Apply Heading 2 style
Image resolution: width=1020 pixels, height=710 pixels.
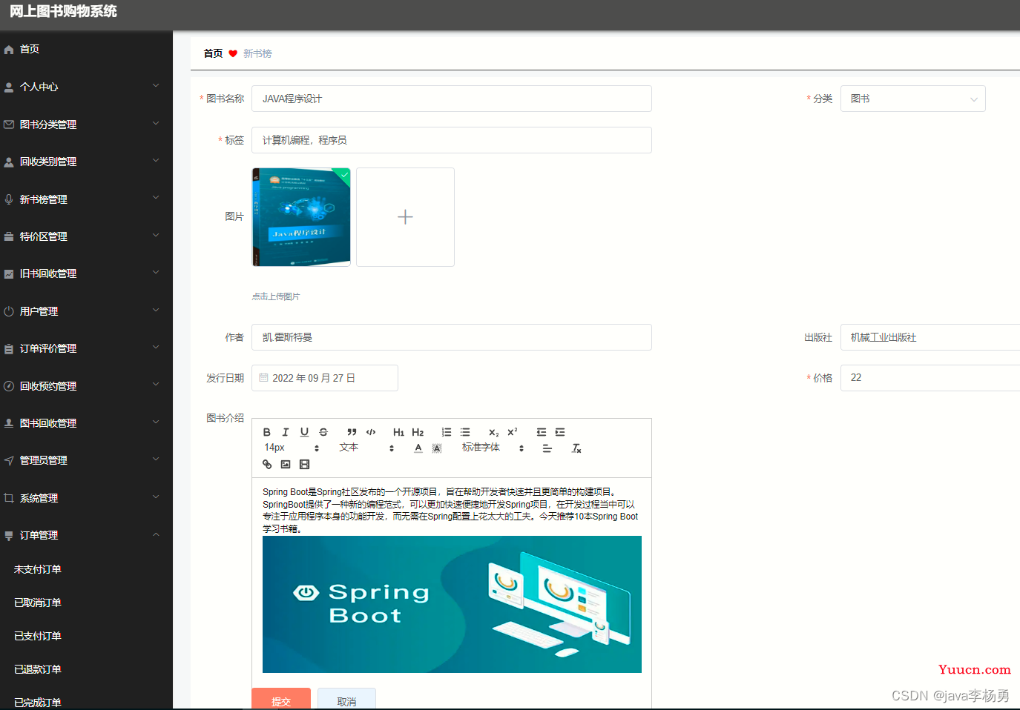[x=418, y=432]
